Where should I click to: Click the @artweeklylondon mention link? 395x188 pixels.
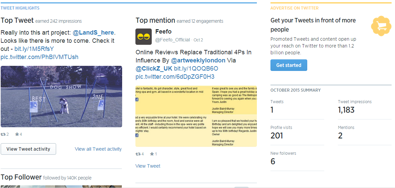tap(198, 60)
